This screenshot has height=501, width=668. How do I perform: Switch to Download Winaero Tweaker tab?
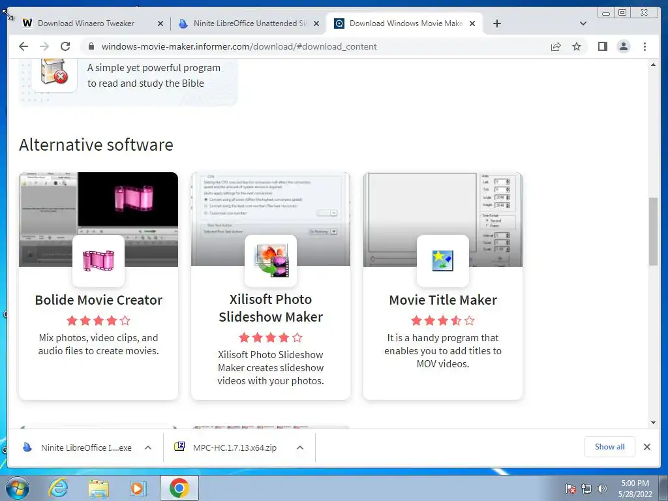(x=85, y=23)
